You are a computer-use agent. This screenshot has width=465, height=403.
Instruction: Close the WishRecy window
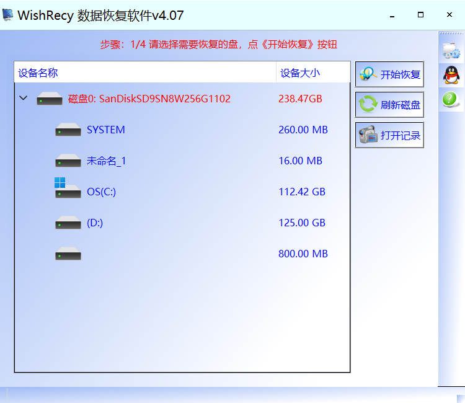pos(449,15)
